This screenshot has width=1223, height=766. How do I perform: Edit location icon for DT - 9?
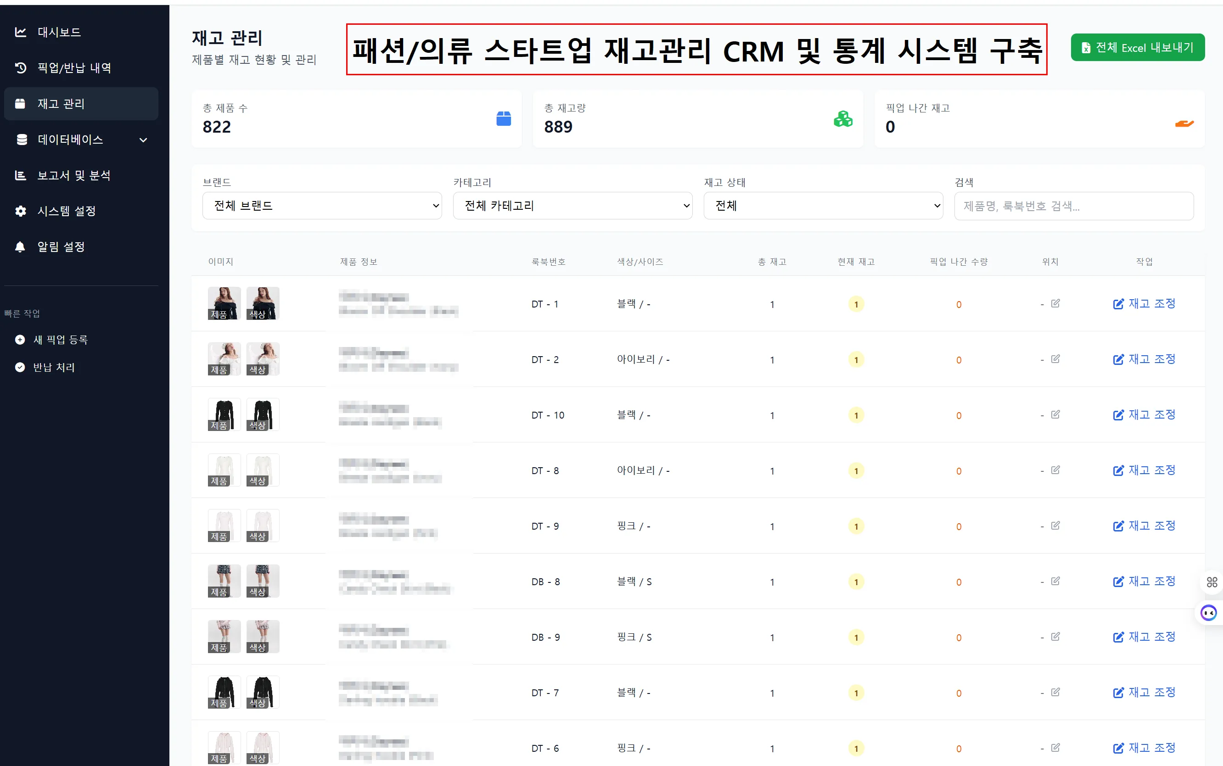pyautogui.click(x=1055, y=526)
